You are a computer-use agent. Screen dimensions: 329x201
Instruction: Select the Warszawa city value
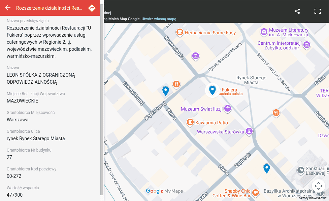18,120
